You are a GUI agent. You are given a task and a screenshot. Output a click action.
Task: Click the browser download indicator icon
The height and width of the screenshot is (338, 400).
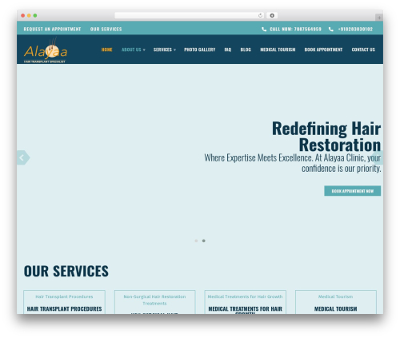(x=272, y=15)
